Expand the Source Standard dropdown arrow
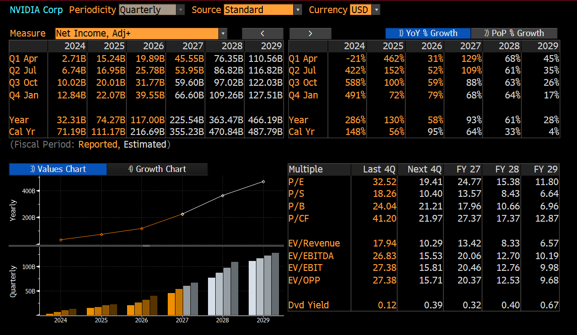Viewport: 577px width, 335px height. point(298,9)
